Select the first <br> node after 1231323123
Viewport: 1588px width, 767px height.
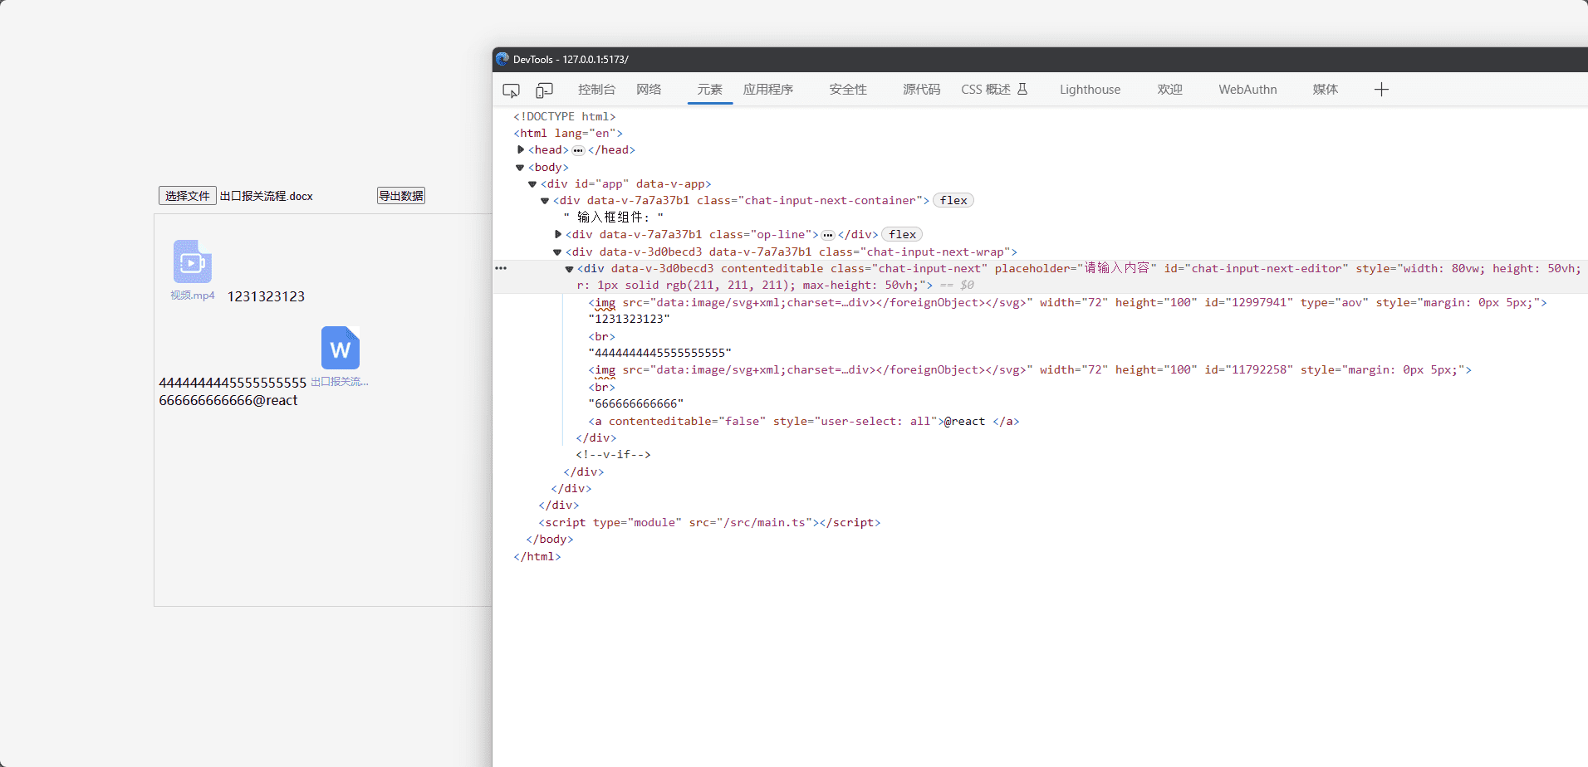pyautogui.click(x=602, y=336)
